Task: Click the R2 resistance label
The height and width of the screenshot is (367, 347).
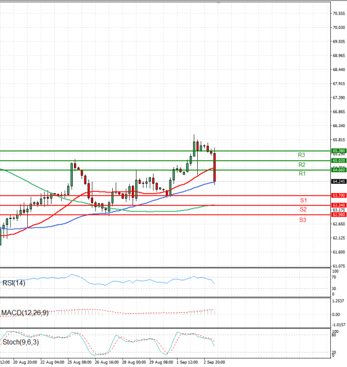Action: click(302, 165)
